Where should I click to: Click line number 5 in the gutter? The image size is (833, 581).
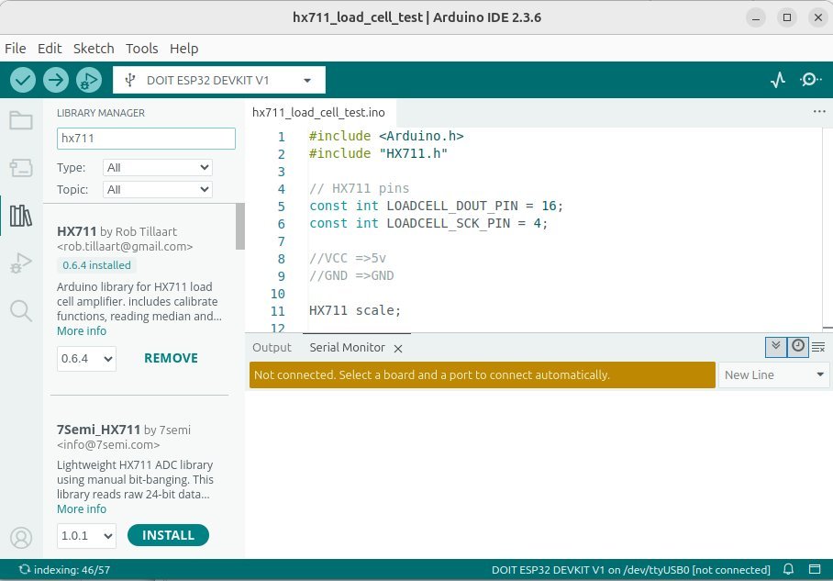click(281, 207)
